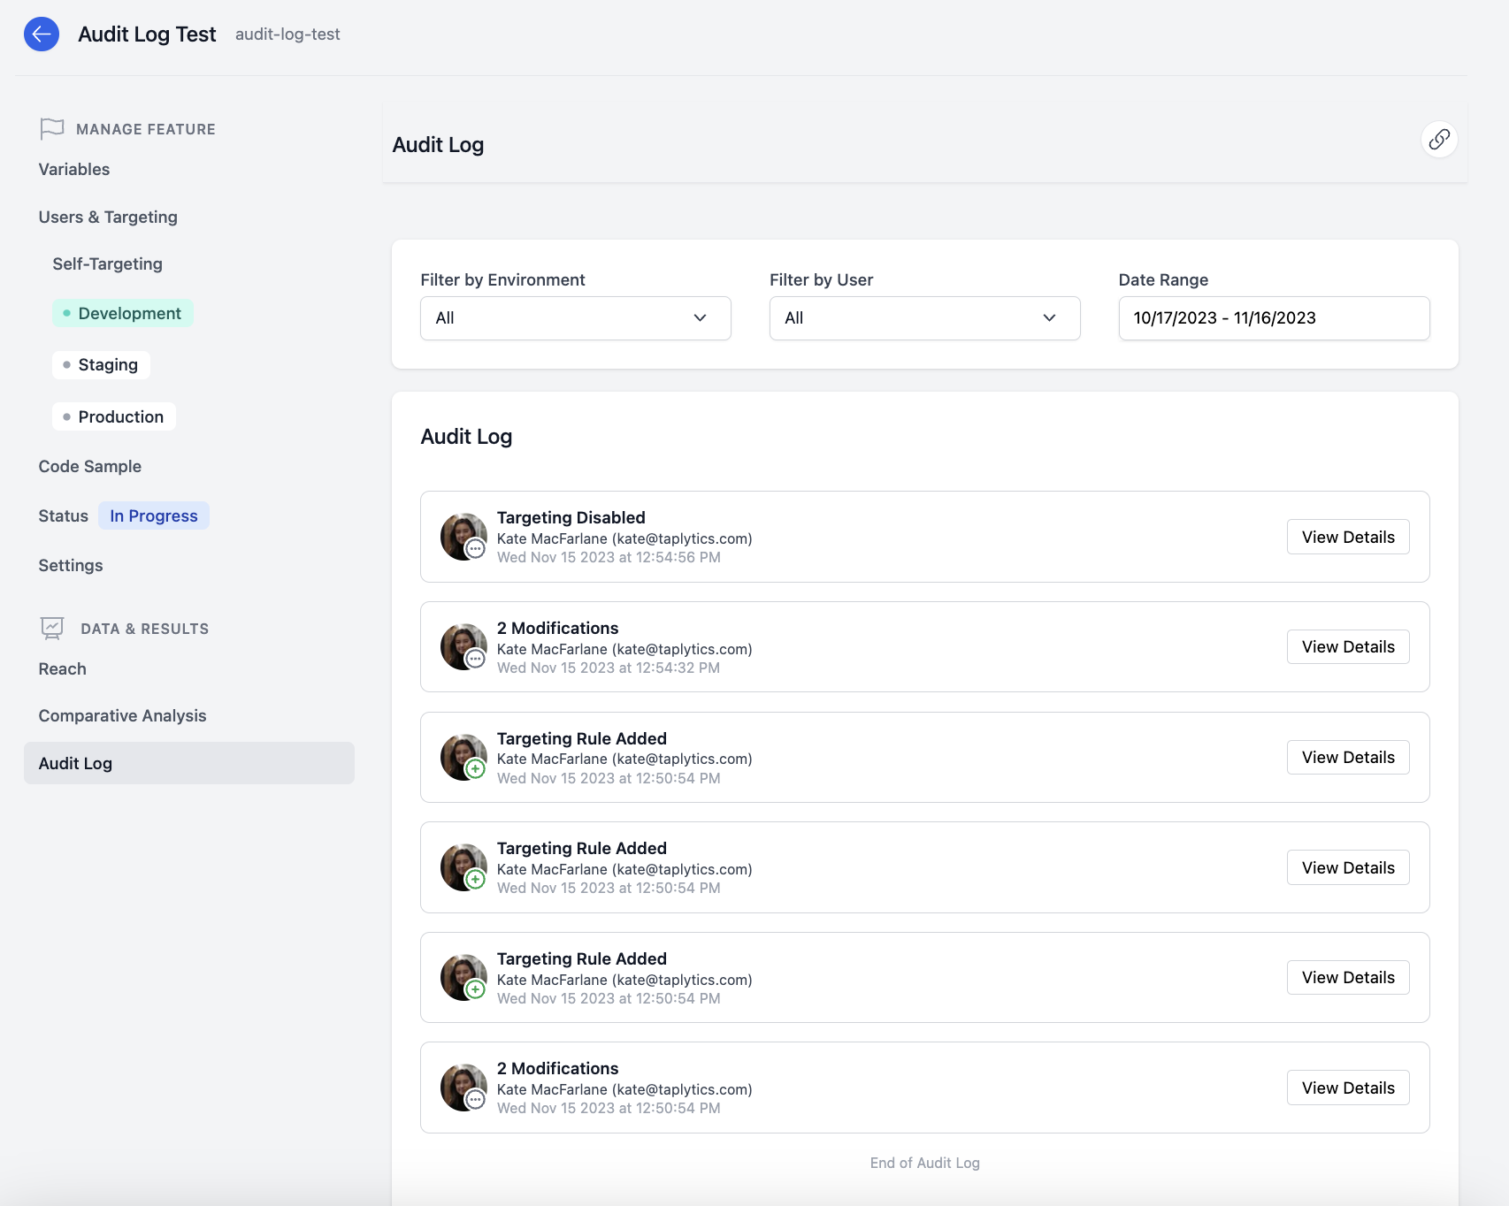View Details on the first Targeting Rule Added entry
The width and height of the screenshot is (1509, 1206).
pyautogui.click(x=1347, y=757)
